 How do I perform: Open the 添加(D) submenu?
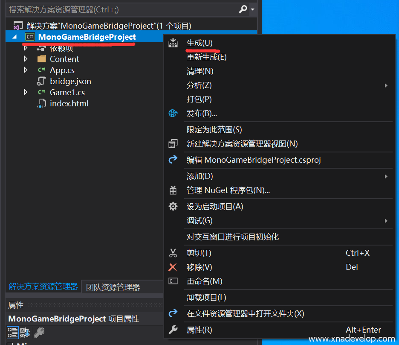pyautogui.click(x=199, y=176)
